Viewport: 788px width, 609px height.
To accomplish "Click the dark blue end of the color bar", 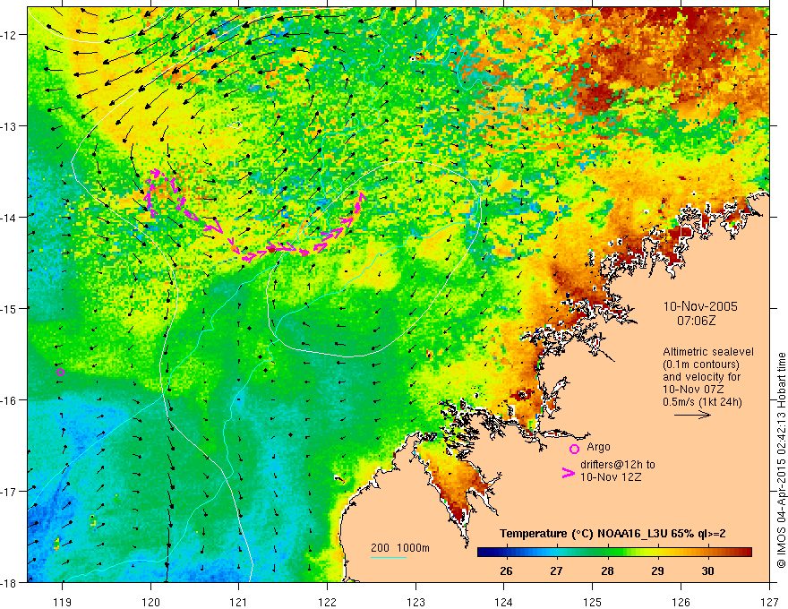I will [x=484, y=553].
